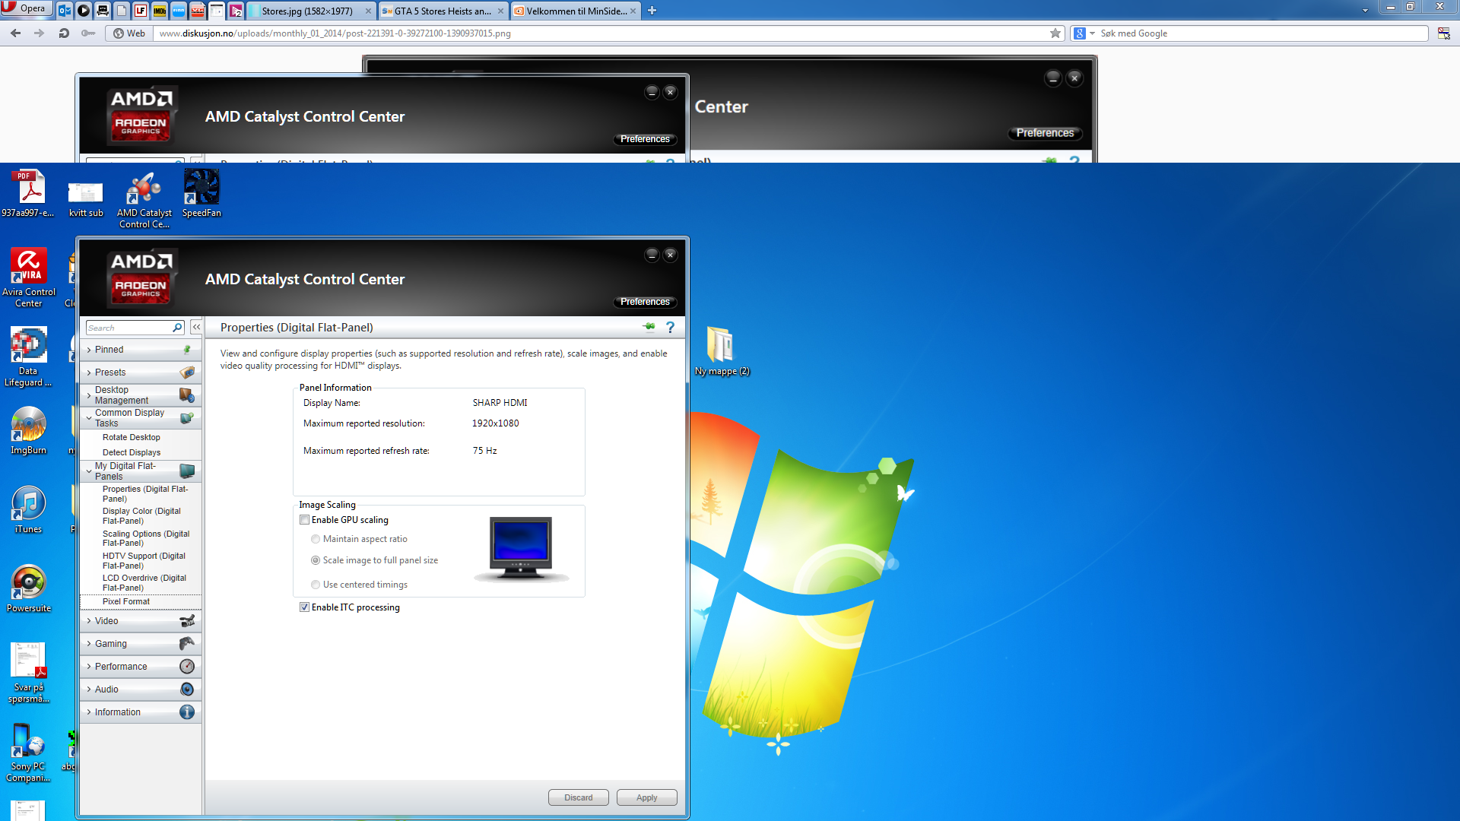The width and height of the screenshot is (1460, 821).
Task: Collapse sidebar with double-arrow button
Action: click(196, 327)
